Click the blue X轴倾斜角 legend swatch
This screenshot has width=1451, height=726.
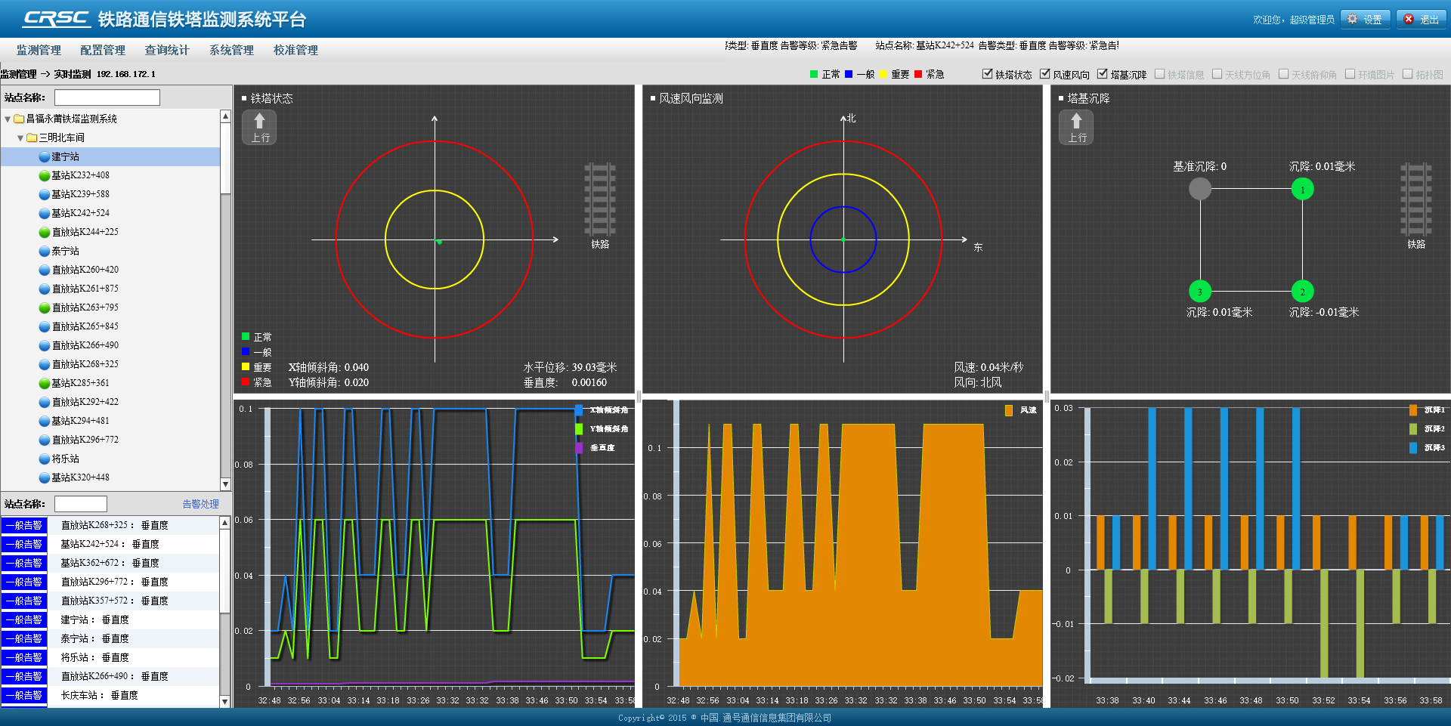[579, 410]
